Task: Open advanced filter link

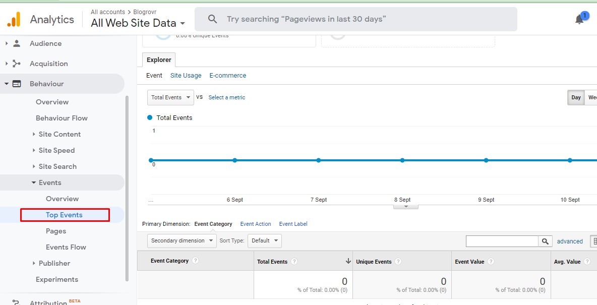Action: coord(570,241)
